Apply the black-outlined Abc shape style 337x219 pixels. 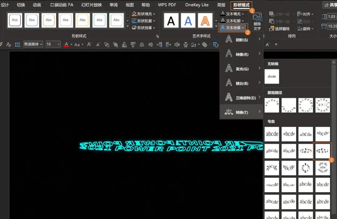pos(15,20)
